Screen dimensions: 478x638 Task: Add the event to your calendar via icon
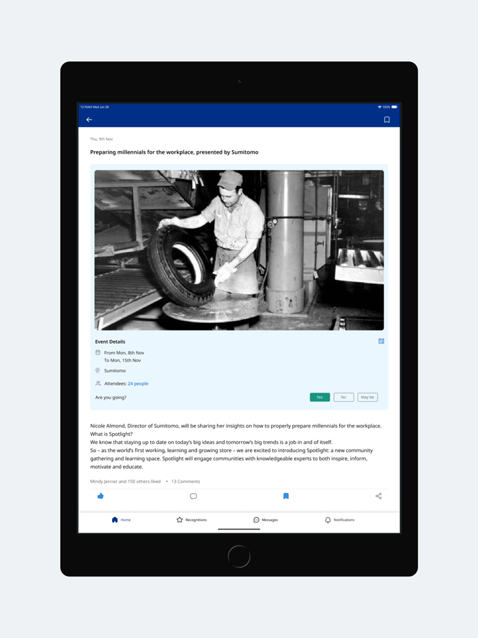click(x=381, y=342)
